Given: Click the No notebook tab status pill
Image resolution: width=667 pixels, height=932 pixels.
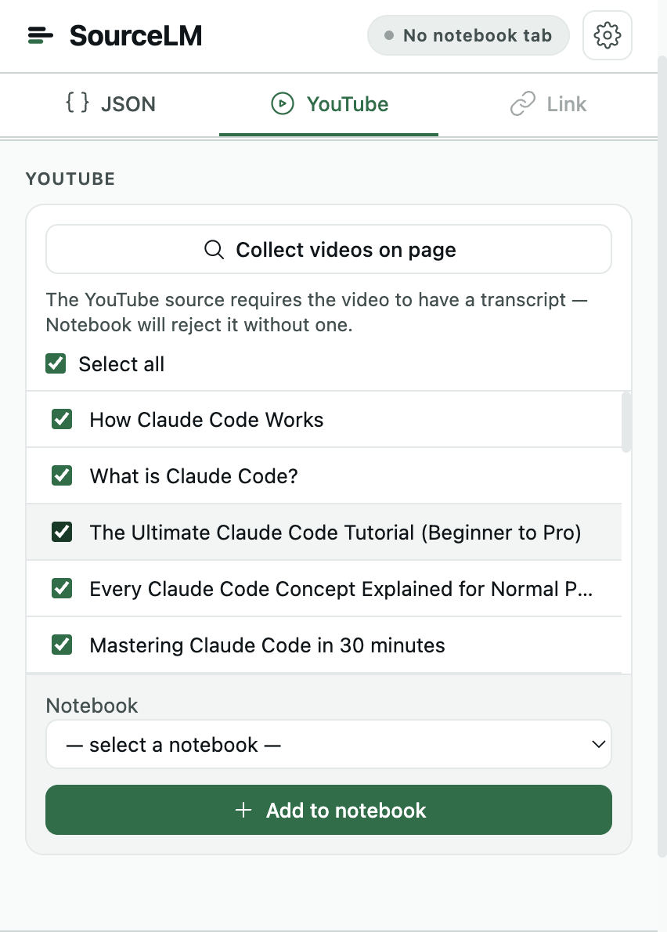Looking at the screenshot, I should point(468,35).
